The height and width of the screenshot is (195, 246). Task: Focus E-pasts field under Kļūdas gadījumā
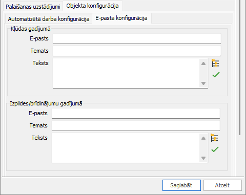click(x=137, y=38)
